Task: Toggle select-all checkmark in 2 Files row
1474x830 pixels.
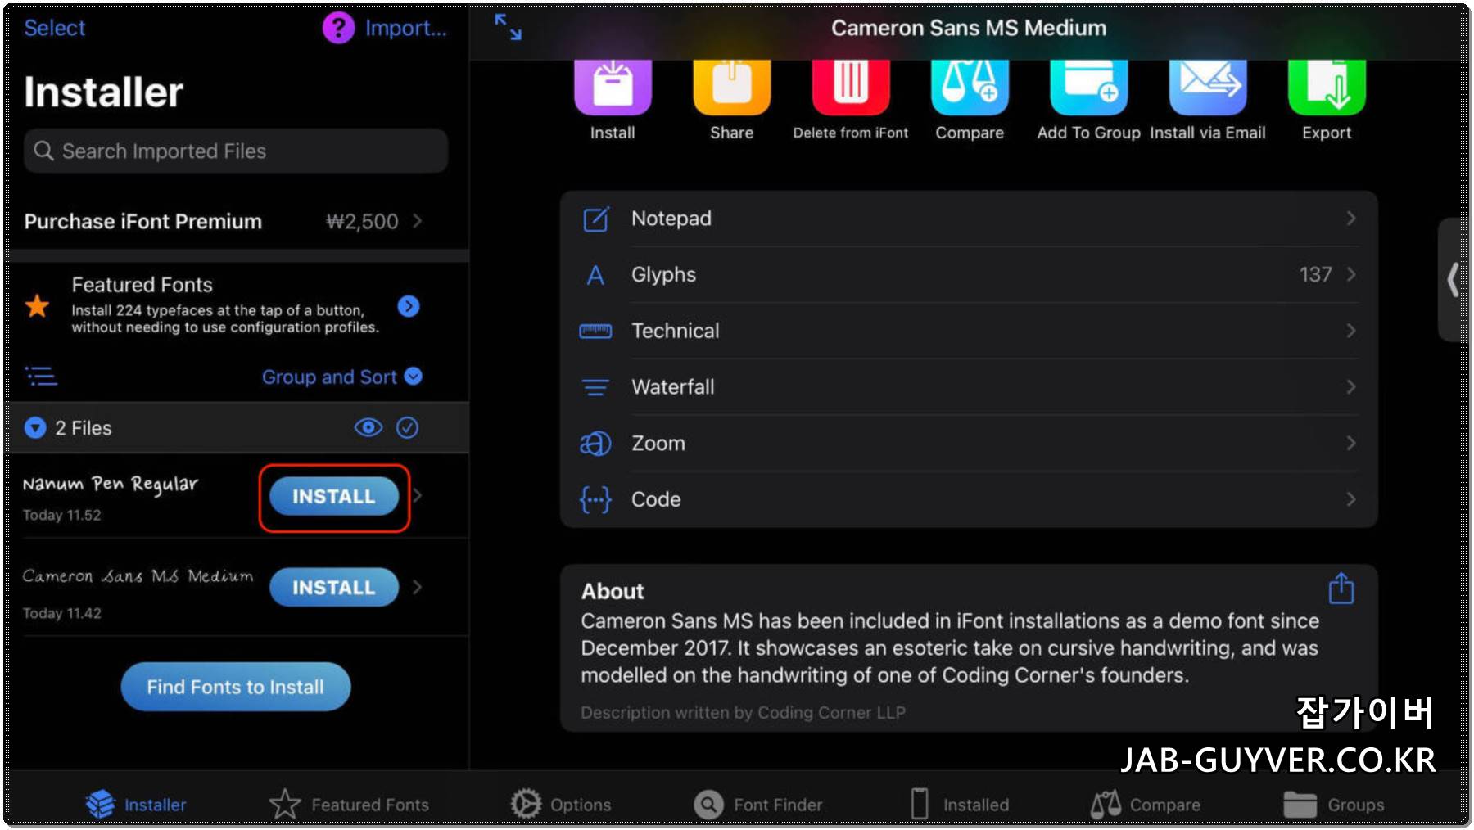Action: tap(407, 427)
